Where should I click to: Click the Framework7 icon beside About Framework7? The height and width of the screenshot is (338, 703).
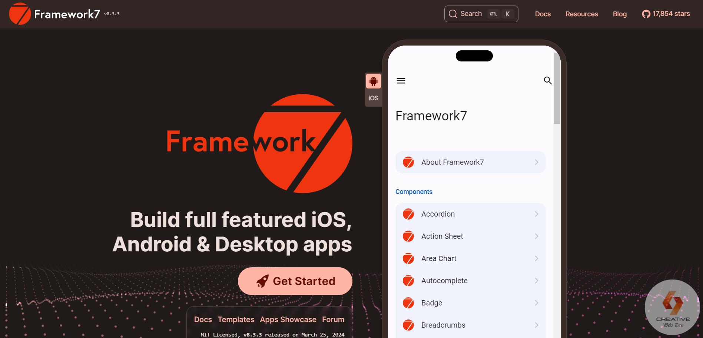pos(408,162)
